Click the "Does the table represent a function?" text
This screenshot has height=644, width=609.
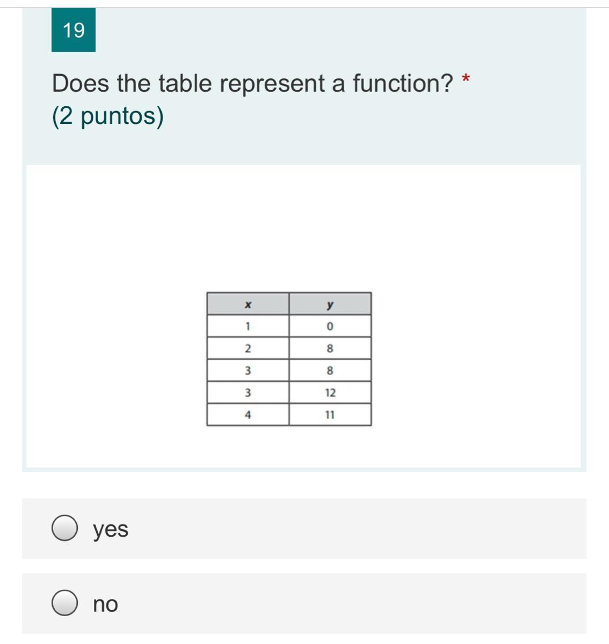tap(252, 84)
